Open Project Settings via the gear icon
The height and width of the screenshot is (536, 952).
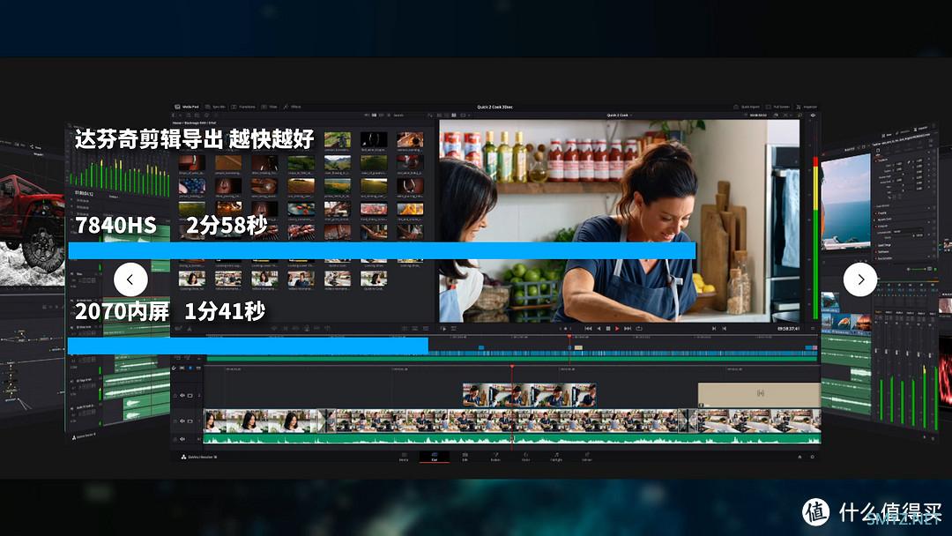[x=813, y=457]
